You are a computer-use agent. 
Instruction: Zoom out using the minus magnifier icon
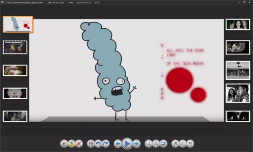pos(148,144)
